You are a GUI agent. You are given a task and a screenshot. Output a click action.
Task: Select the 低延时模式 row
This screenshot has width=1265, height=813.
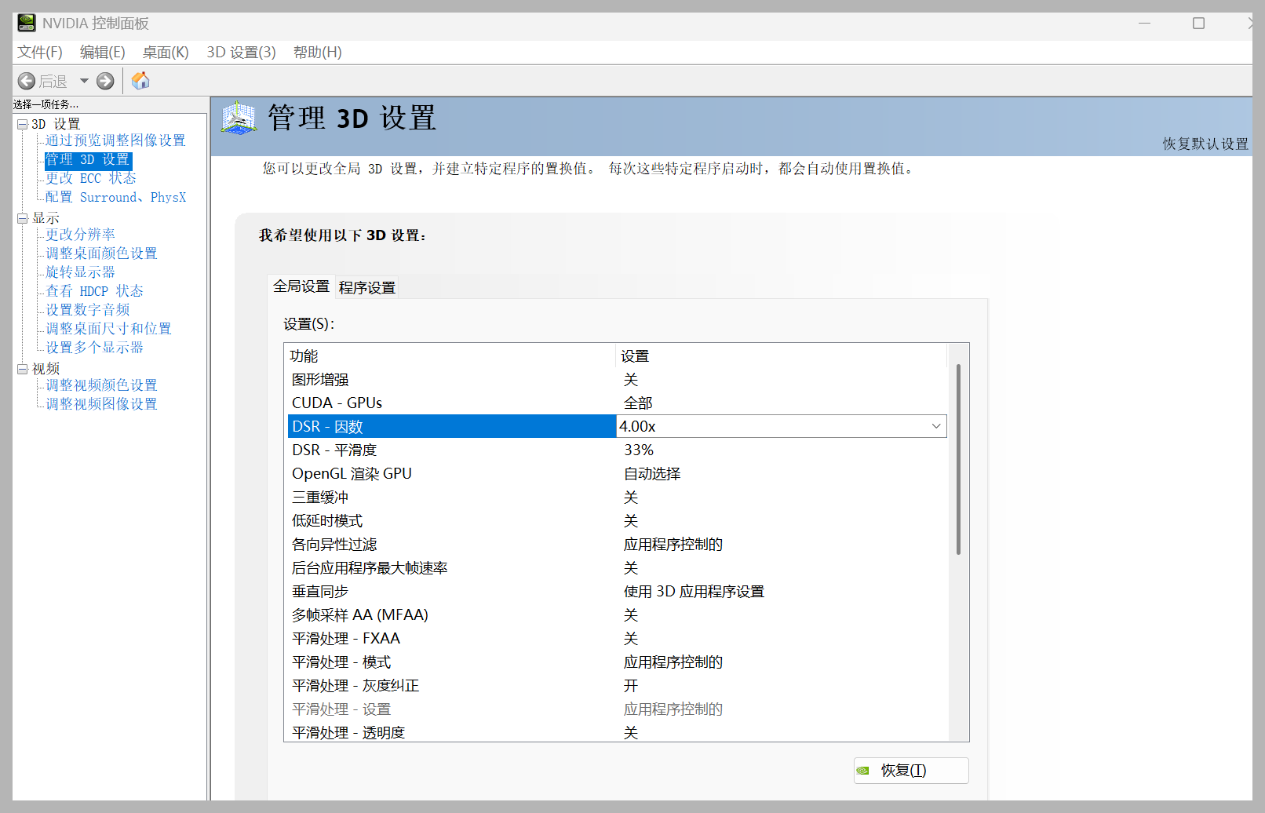click(617, 520)
